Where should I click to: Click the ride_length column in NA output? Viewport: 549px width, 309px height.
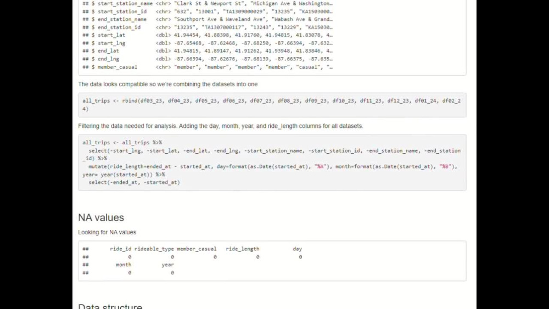[242, 249]
